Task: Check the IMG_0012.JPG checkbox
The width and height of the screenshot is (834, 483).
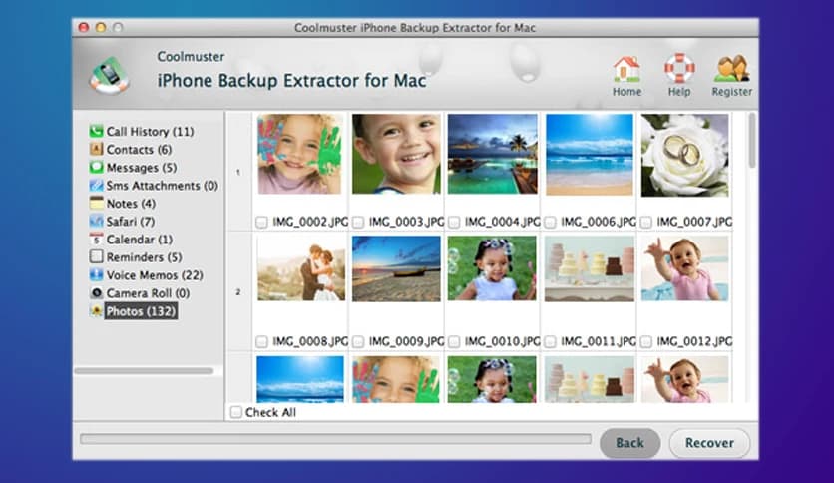Action: pos(646,341)
